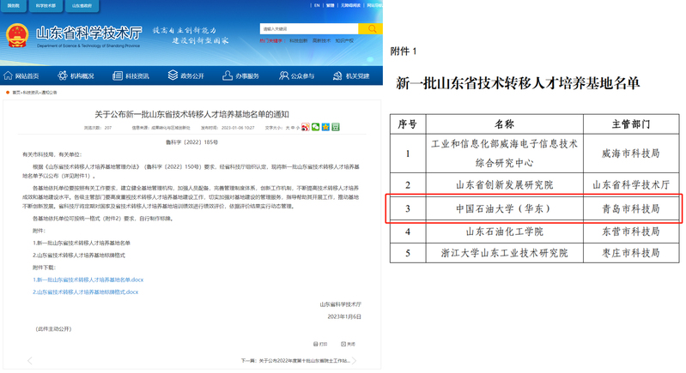Switch site language to EN
Viewport: 686px width, 373px height.
tap(316, 5)
